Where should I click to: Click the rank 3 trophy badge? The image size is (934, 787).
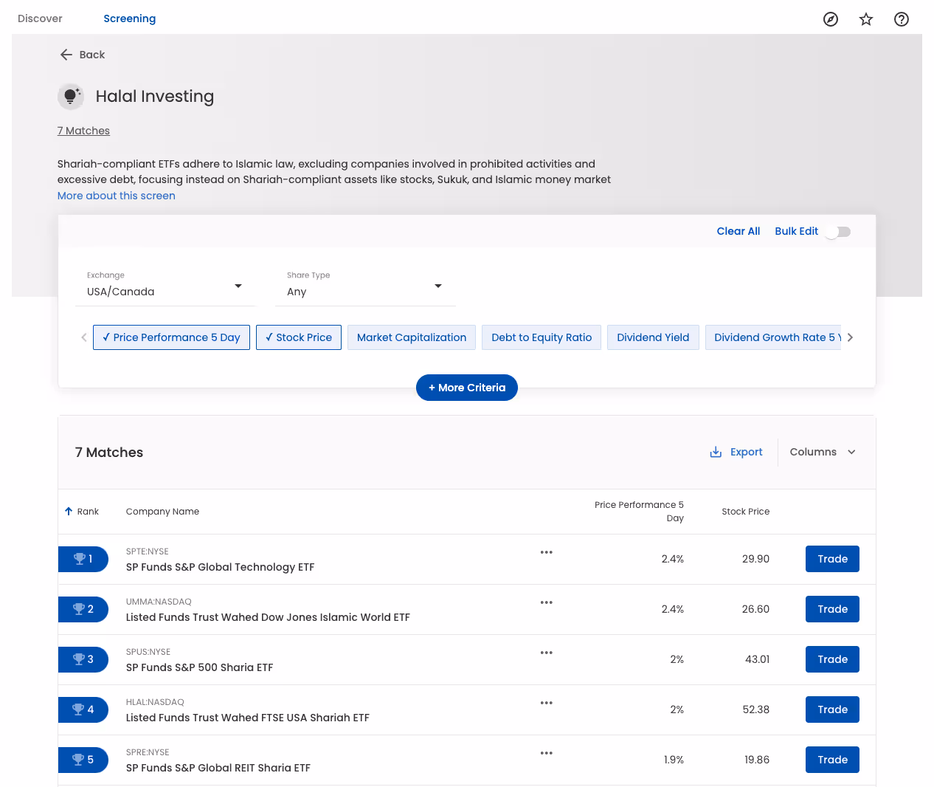[83, 659]
